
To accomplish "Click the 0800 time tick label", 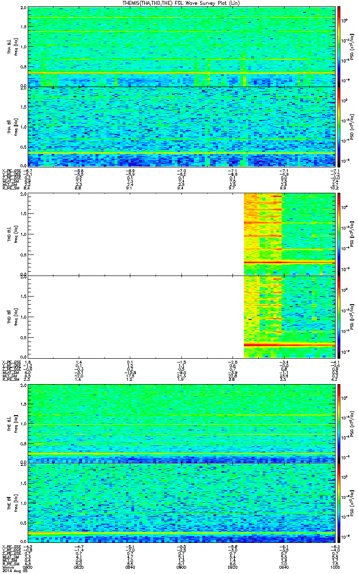I will tap(28, 567).
